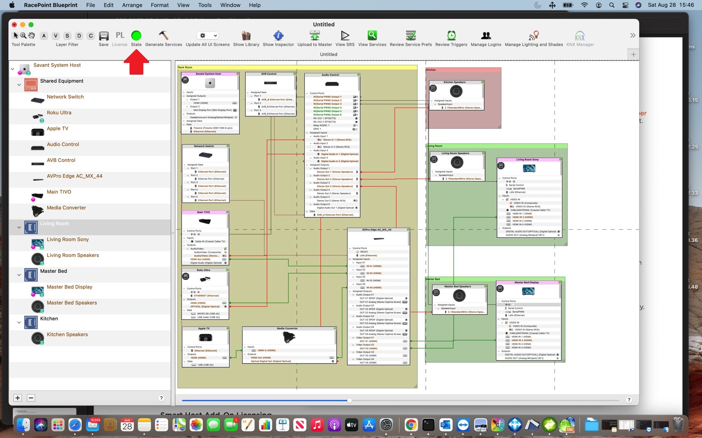Click the Kitchen Speakers node title on canvas
The image size is (702, 438).
click(454, 82)
